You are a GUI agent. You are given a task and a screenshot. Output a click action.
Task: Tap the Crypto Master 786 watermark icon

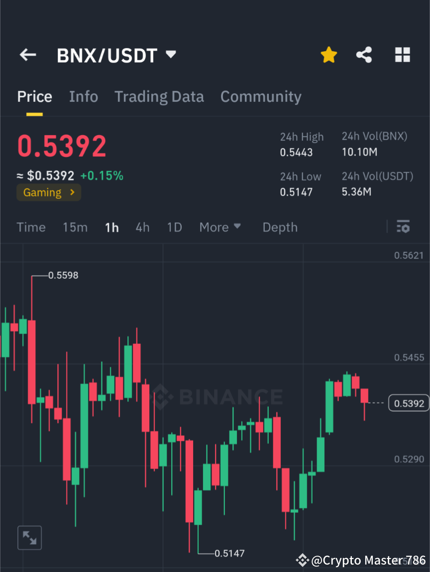pos(302,560)
